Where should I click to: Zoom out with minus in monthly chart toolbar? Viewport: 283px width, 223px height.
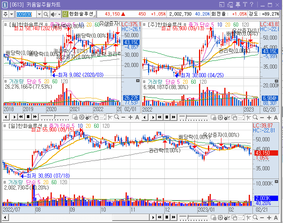click(x=124, y=117)
